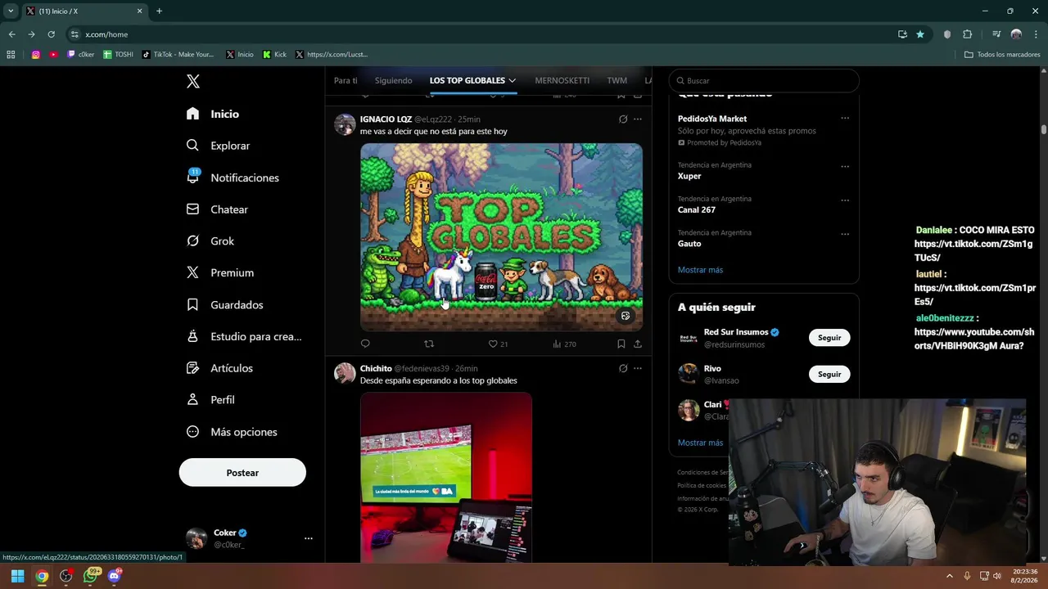Go to Inicio home in sidebar
The width and height of the screenshot is (1048, 589).
(213, 114)
